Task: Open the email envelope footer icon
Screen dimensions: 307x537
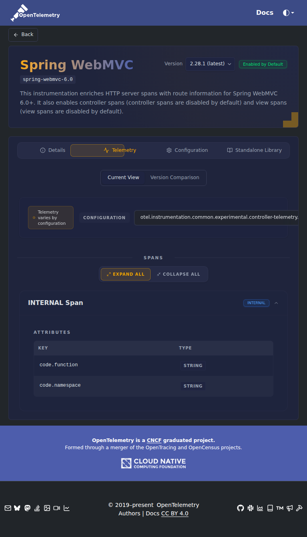Action: tap(8, 508)
